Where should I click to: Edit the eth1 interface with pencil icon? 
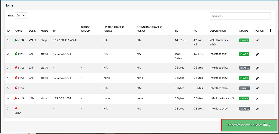point(257,54)
